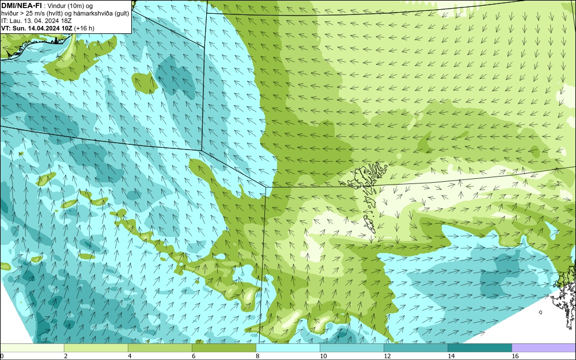Click the '(+16 h)' forecast offset text
The image size is (576, 360).
coord(84,28)
